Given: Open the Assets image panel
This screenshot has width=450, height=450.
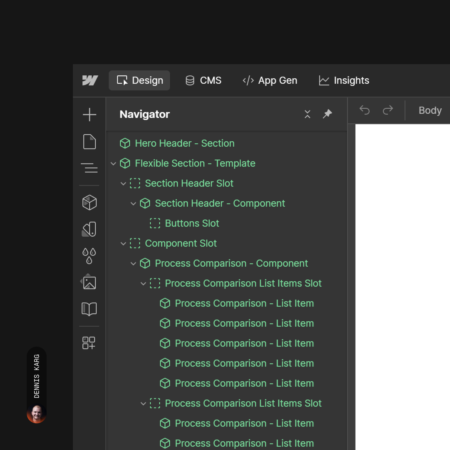Looking at the screenshot, I should tap(89, 282).
